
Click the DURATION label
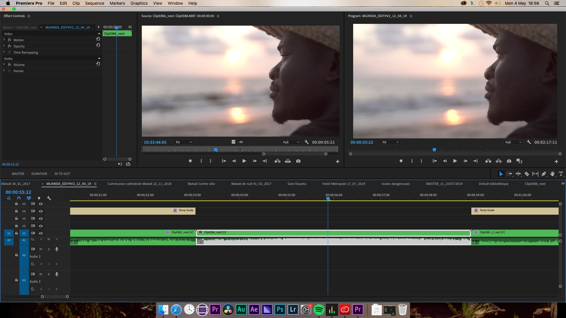39,174
